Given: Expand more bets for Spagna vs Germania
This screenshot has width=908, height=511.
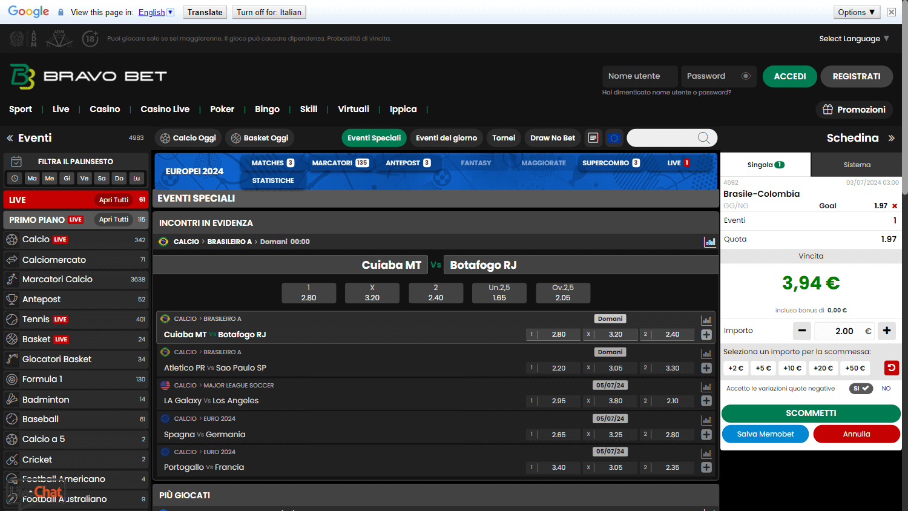Looking at the screenshot, I should pyautogui.click(x=706, y=435).
